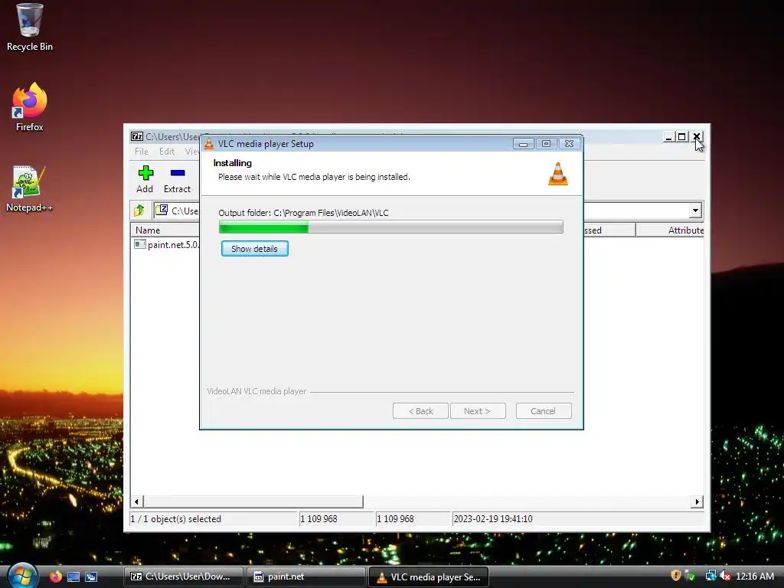Image resolution: width=784 pixels, height=588 pixels.
Task: Click the security shield tray icon
Action: tap(675, 576)
